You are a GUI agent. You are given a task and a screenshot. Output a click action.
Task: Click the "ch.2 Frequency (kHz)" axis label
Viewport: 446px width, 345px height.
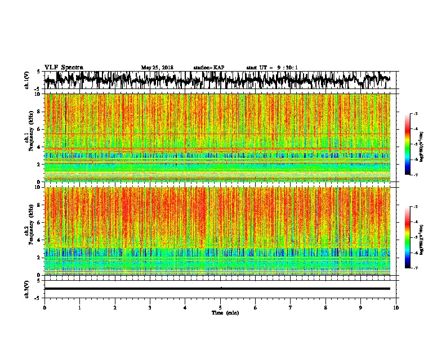tap(29, 224)
